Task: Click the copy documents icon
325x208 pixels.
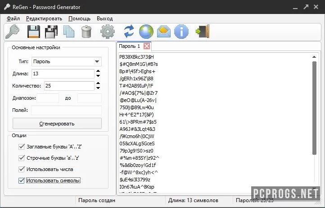Action: point(68,32)
